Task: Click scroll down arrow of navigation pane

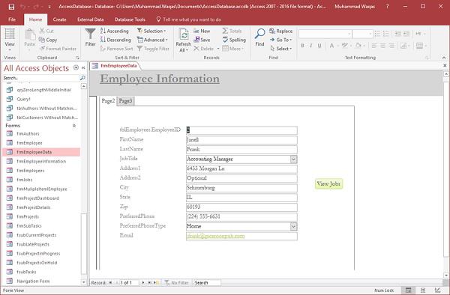Action: (x=83, y=282)
